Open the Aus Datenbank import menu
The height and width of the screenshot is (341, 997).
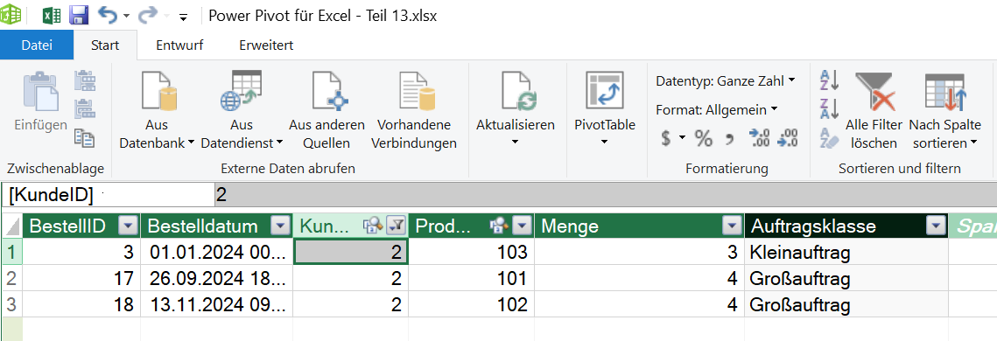click(x=157, y=110)
